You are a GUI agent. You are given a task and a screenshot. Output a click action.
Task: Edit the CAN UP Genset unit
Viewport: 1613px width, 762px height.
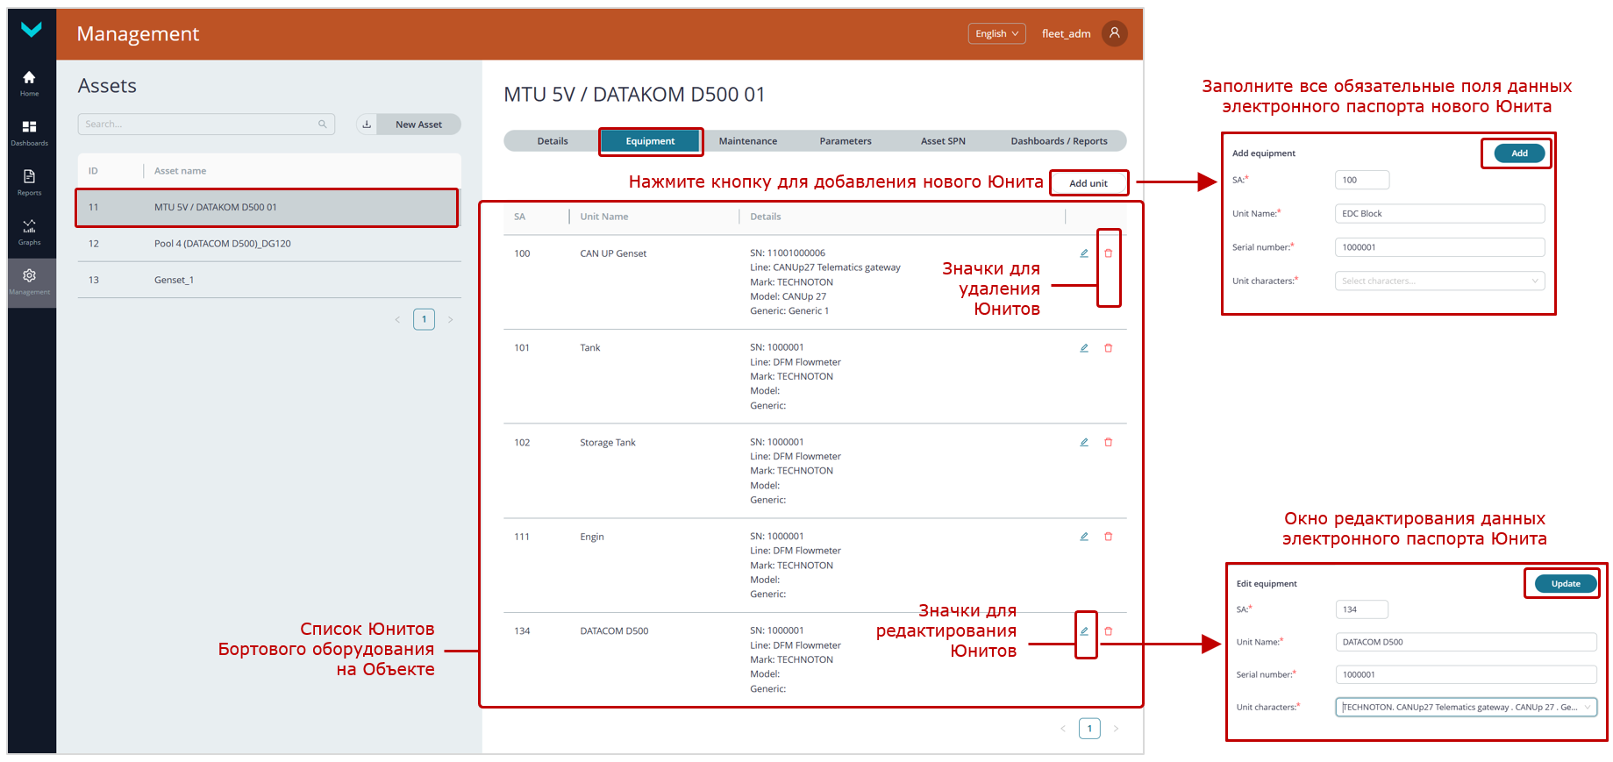1084,253
